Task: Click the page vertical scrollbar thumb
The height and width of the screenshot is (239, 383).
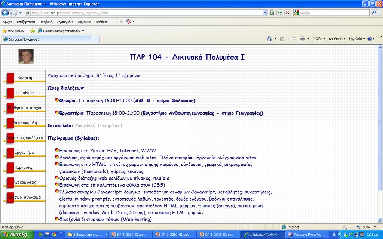Action: (x=380, y=121)
